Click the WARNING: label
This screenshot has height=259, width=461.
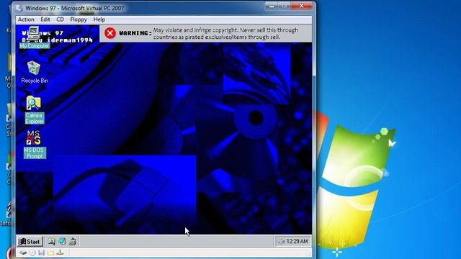tap(135, 33)
